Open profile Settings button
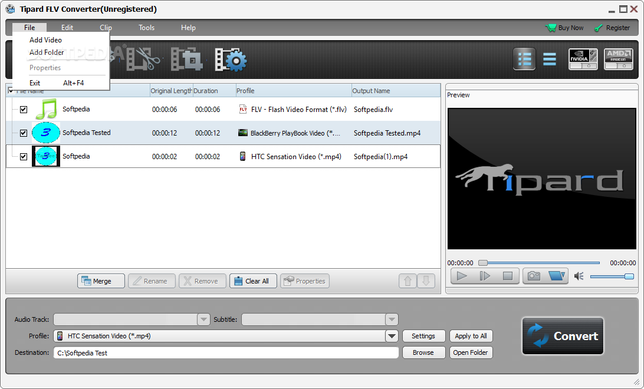Screen dimensions: 644x389 click(423, 336)
